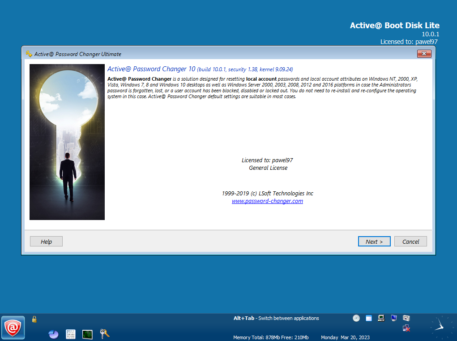Screen dimensions: 457x341
Task: Click 'Licensed to: pawel97' in the dialog
Action: [267, 160]
